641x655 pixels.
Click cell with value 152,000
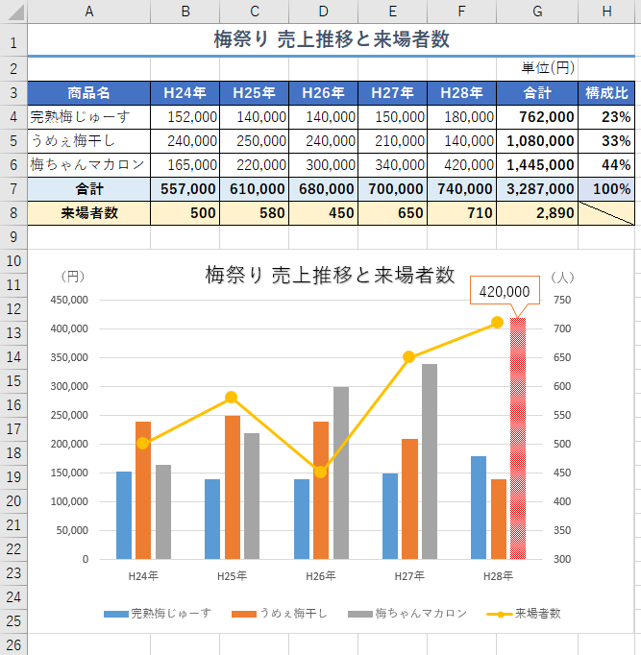pyautogui.click(x=185, y=117)
